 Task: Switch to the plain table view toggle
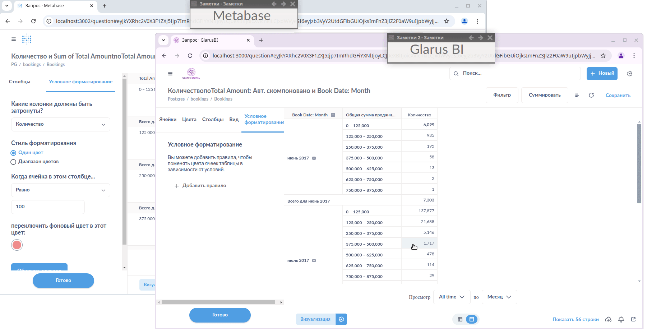point(460,319)
